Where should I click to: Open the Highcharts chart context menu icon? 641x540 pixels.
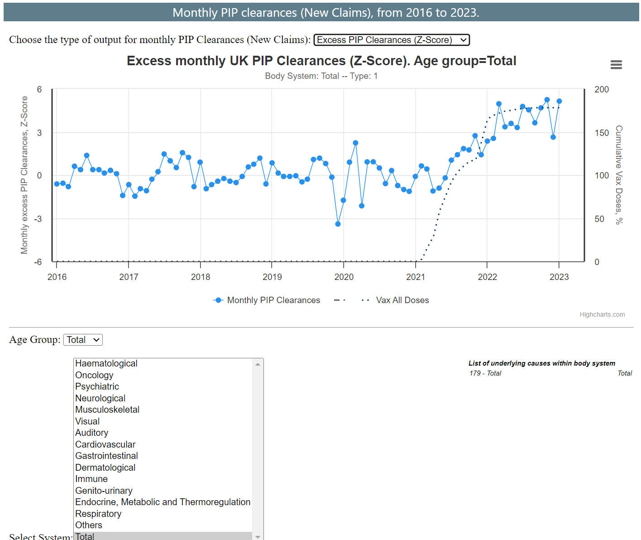pos(616,65)
